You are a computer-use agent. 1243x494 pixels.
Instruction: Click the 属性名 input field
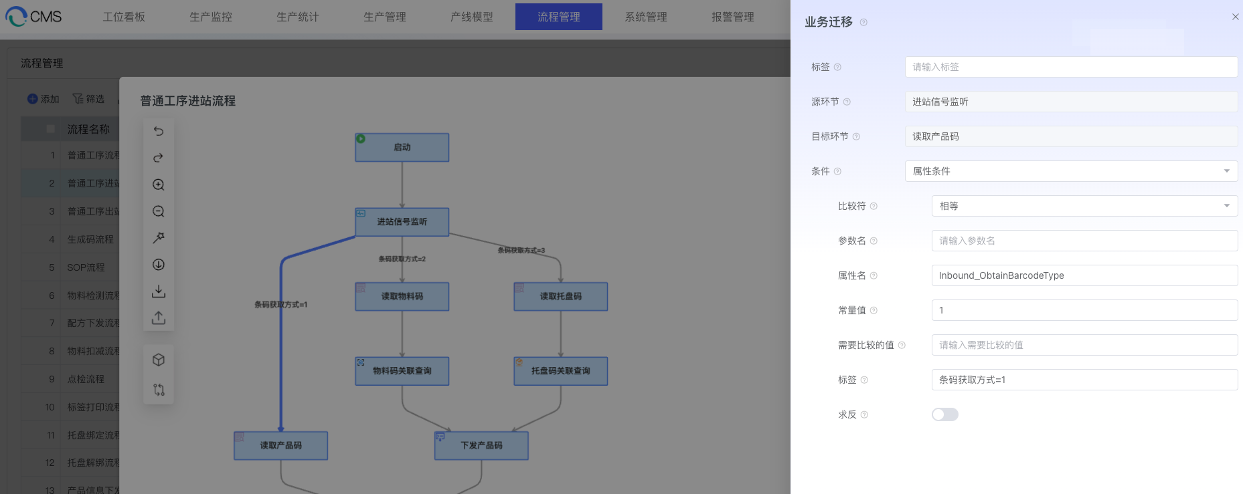(1084, 275)
